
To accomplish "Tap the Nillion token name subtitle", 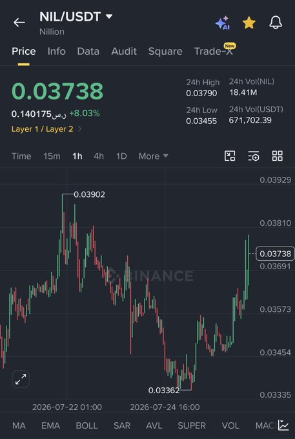I will tap(52, 32).
